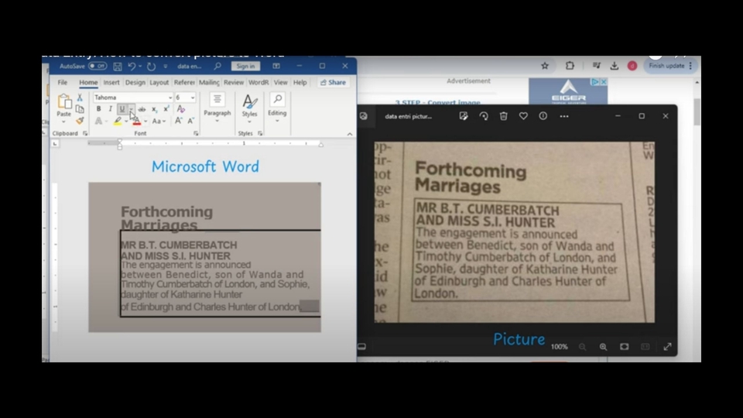The height and width of the screenshot is (418, 743).
Task: Close the EIGER advertisement
Action: [x=604, y=82]
